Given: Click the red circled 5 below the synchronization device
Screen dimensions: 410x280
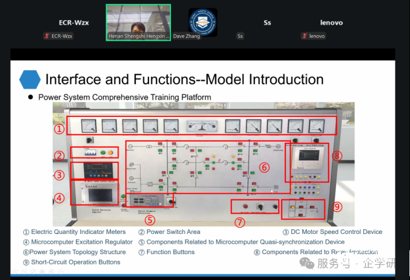Looking at the screenshot, I should [x=149, y=219].
